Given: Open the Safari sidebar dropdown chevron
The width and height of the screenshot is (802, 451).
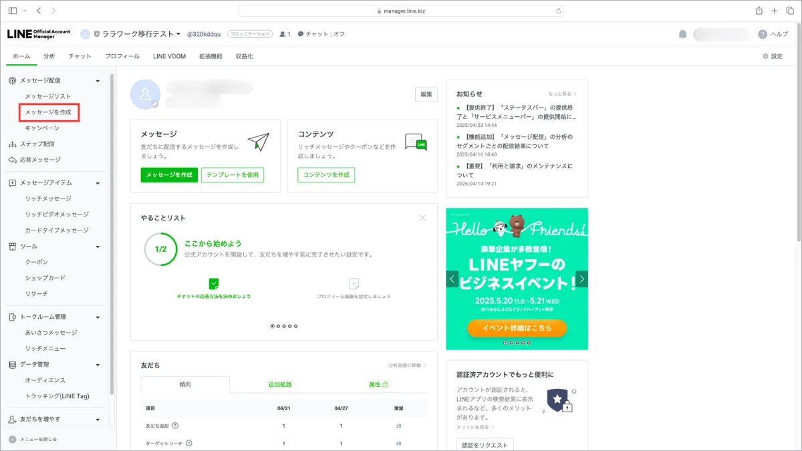Looking at the screenshot, I should [x=25, y=11].
